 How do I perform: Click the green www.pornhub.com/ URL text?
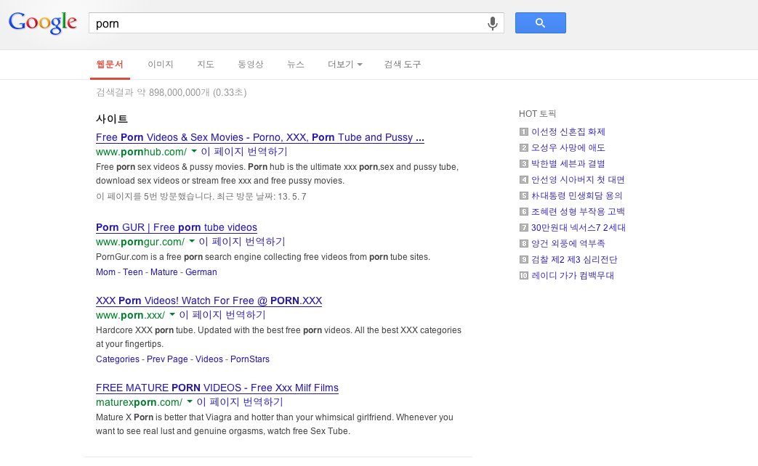pos(141,152)
